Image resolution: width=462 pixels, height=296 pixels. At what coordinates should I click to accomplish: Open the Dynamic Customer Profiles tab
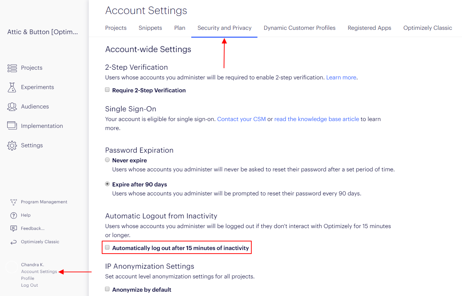click(x=299, y=28)
